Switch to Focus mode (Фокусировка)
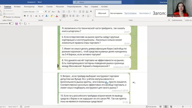 pyautogui.click(x=151, y=107)
